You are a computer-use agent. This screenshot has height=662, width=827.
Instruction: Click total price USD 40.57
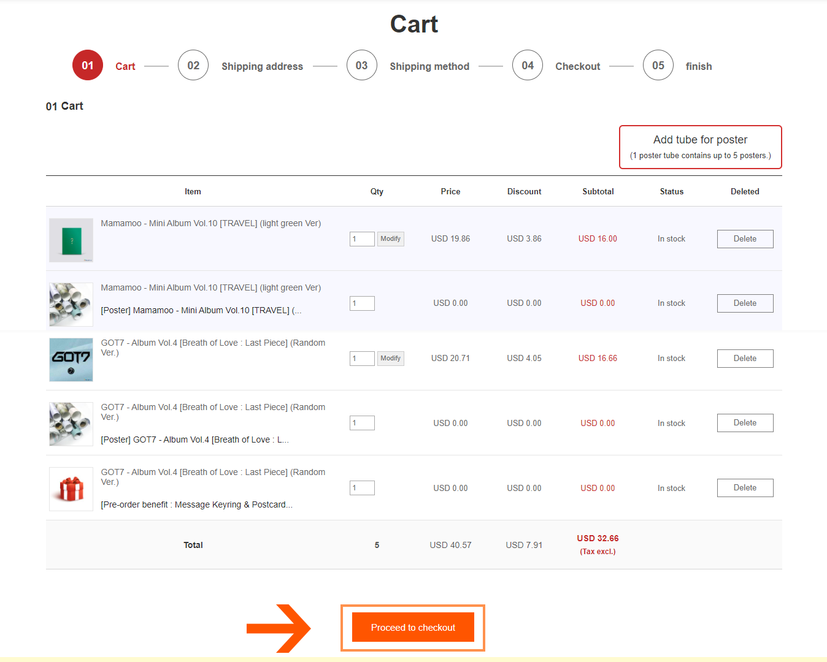click(x=450, y=545)
